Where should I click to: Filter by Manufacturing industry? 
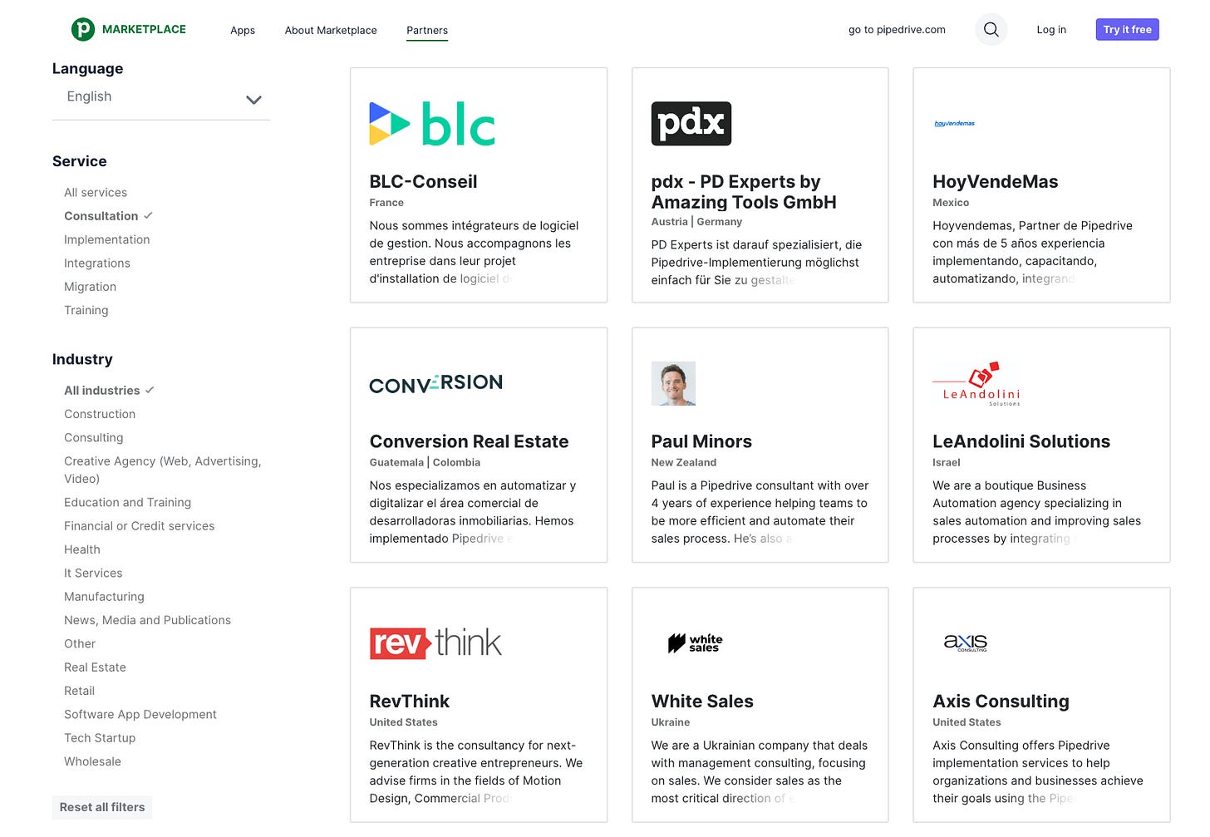tap(104, 597)
